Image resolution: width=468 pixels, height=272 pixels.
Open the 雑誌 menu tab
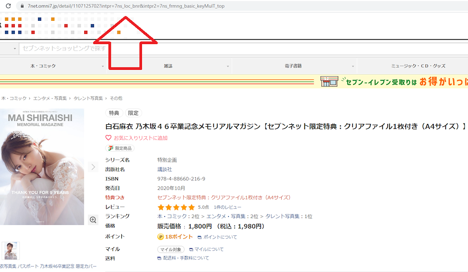[168, 66]
